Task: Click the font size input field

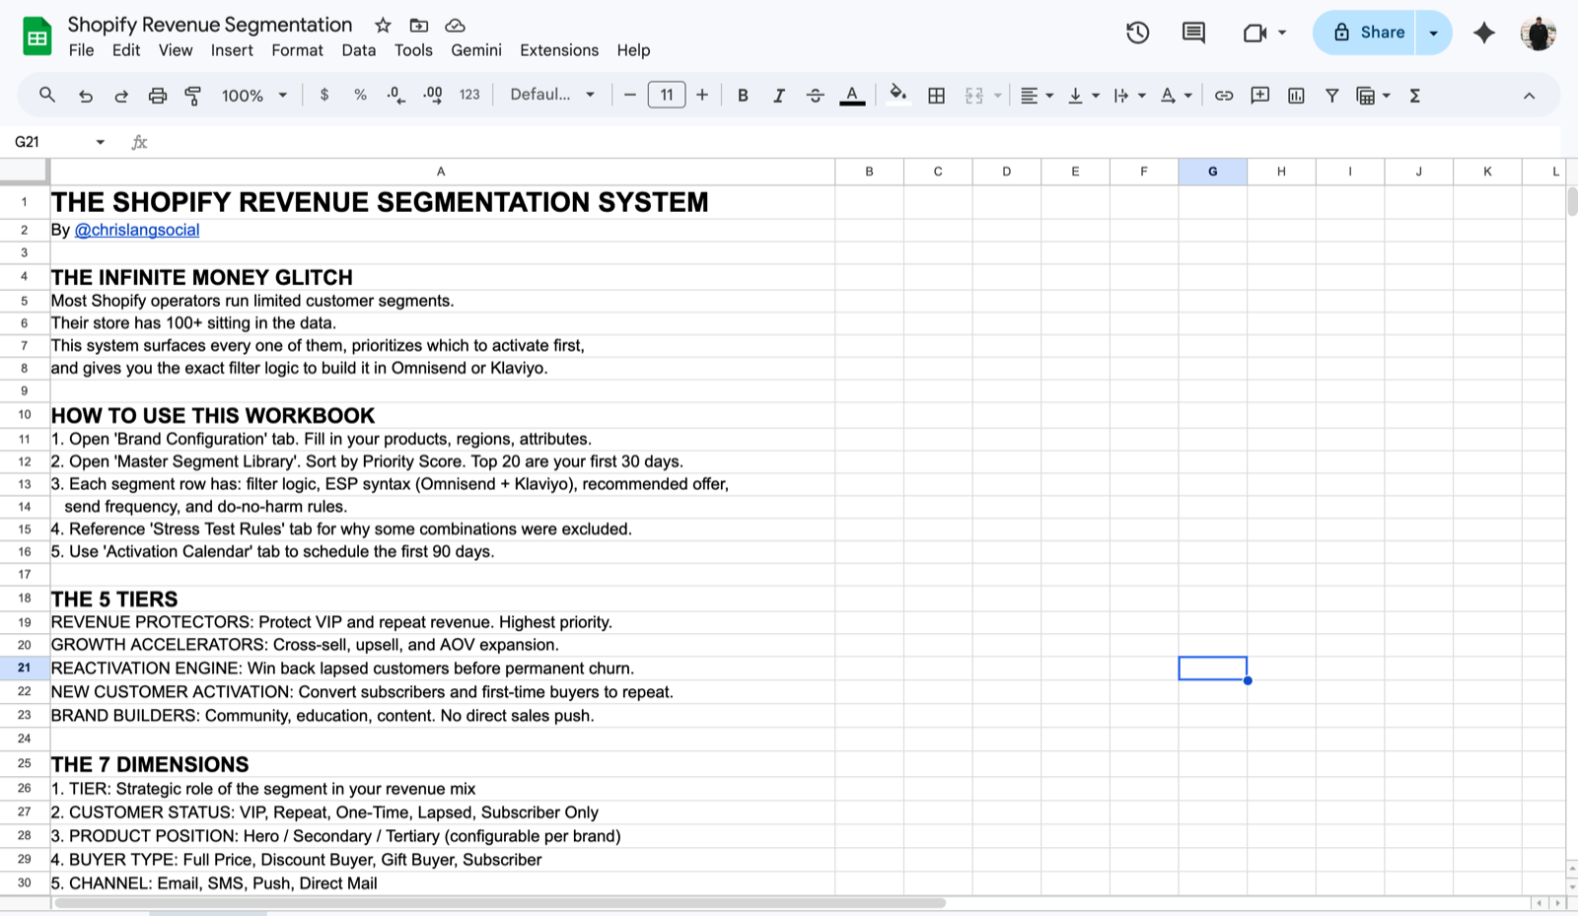Action: point(667,95)
